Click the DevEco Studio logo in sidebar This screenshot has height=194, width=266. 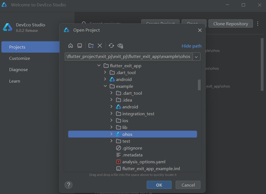point(8,27)
